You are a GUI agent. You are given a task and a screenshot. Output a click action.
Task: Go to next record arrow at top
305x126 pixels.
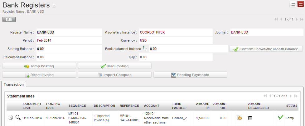[297, 19]
